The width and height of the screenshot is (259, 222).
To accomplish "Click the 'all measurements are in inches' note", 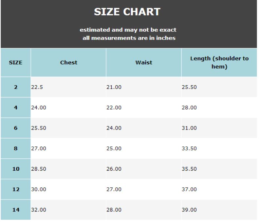I will click(x=129, y=38).
